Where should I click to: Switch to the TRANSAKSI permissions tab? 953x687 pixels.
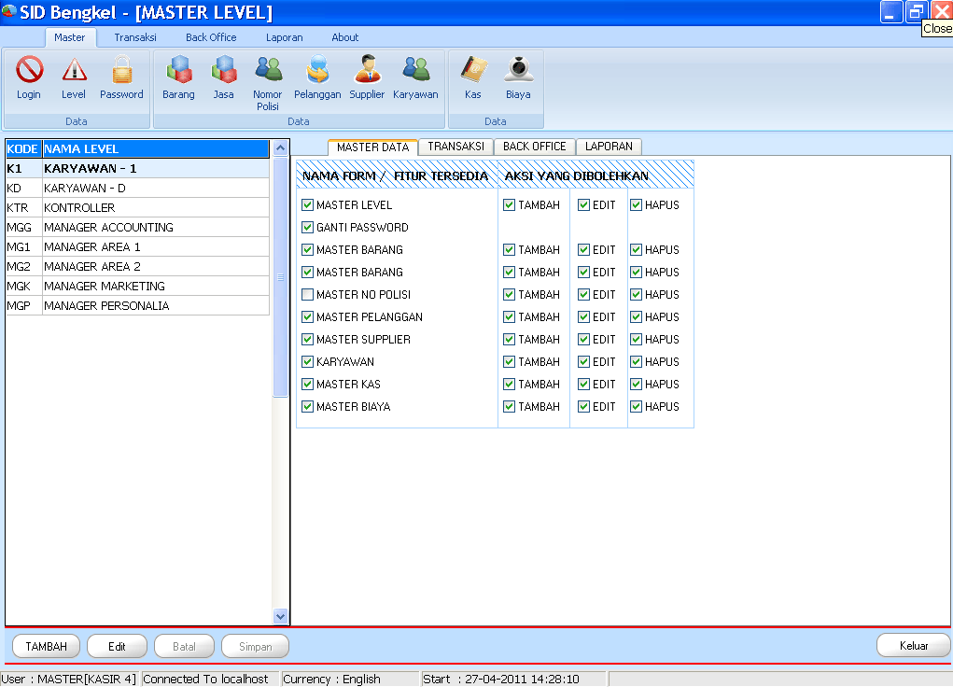456,147
